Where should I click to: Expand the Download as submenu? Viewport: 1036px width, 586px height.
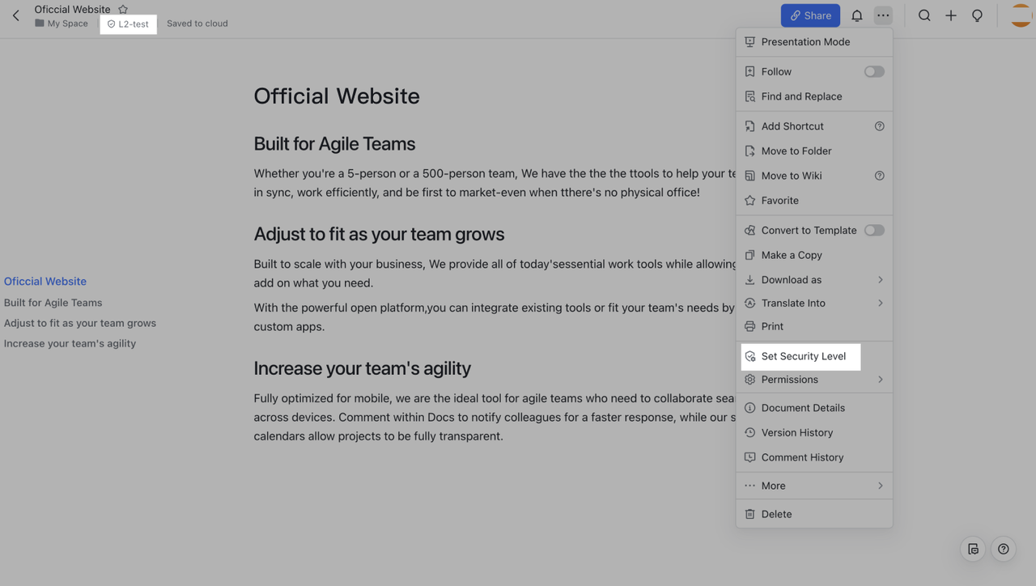[813, 279]
